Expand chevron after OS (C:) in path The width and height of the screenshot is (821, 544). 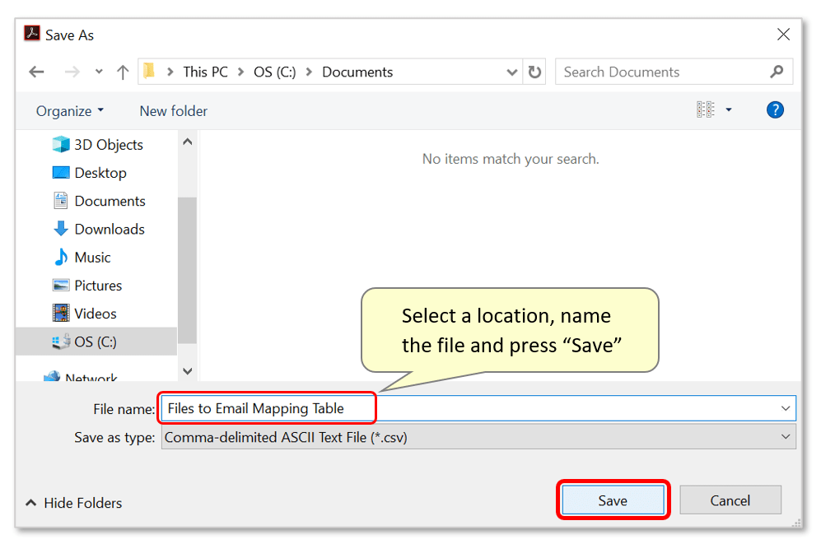309,72
